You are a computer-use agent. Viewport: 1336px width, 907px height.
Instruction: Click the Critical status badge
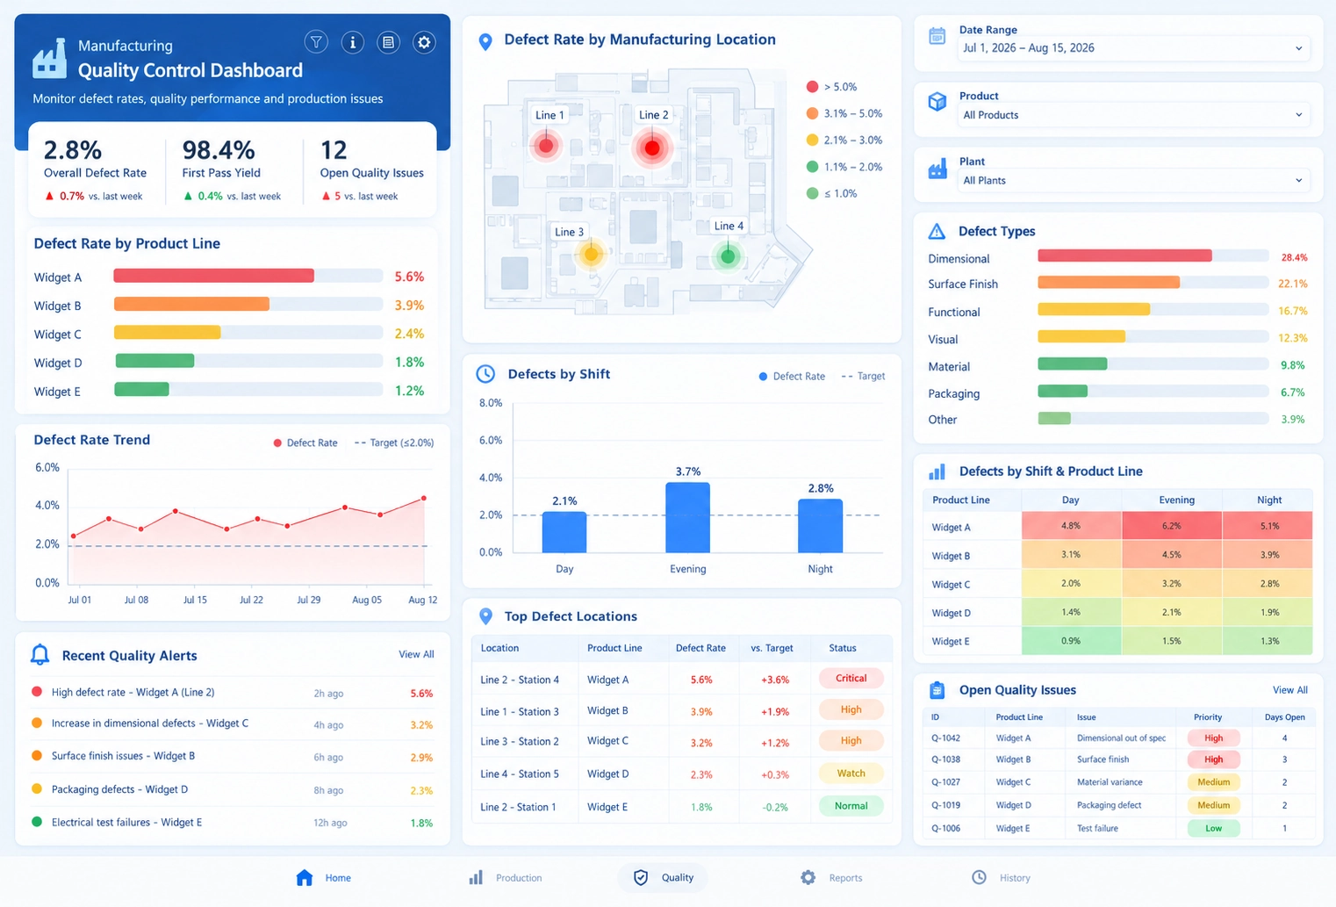851,678
